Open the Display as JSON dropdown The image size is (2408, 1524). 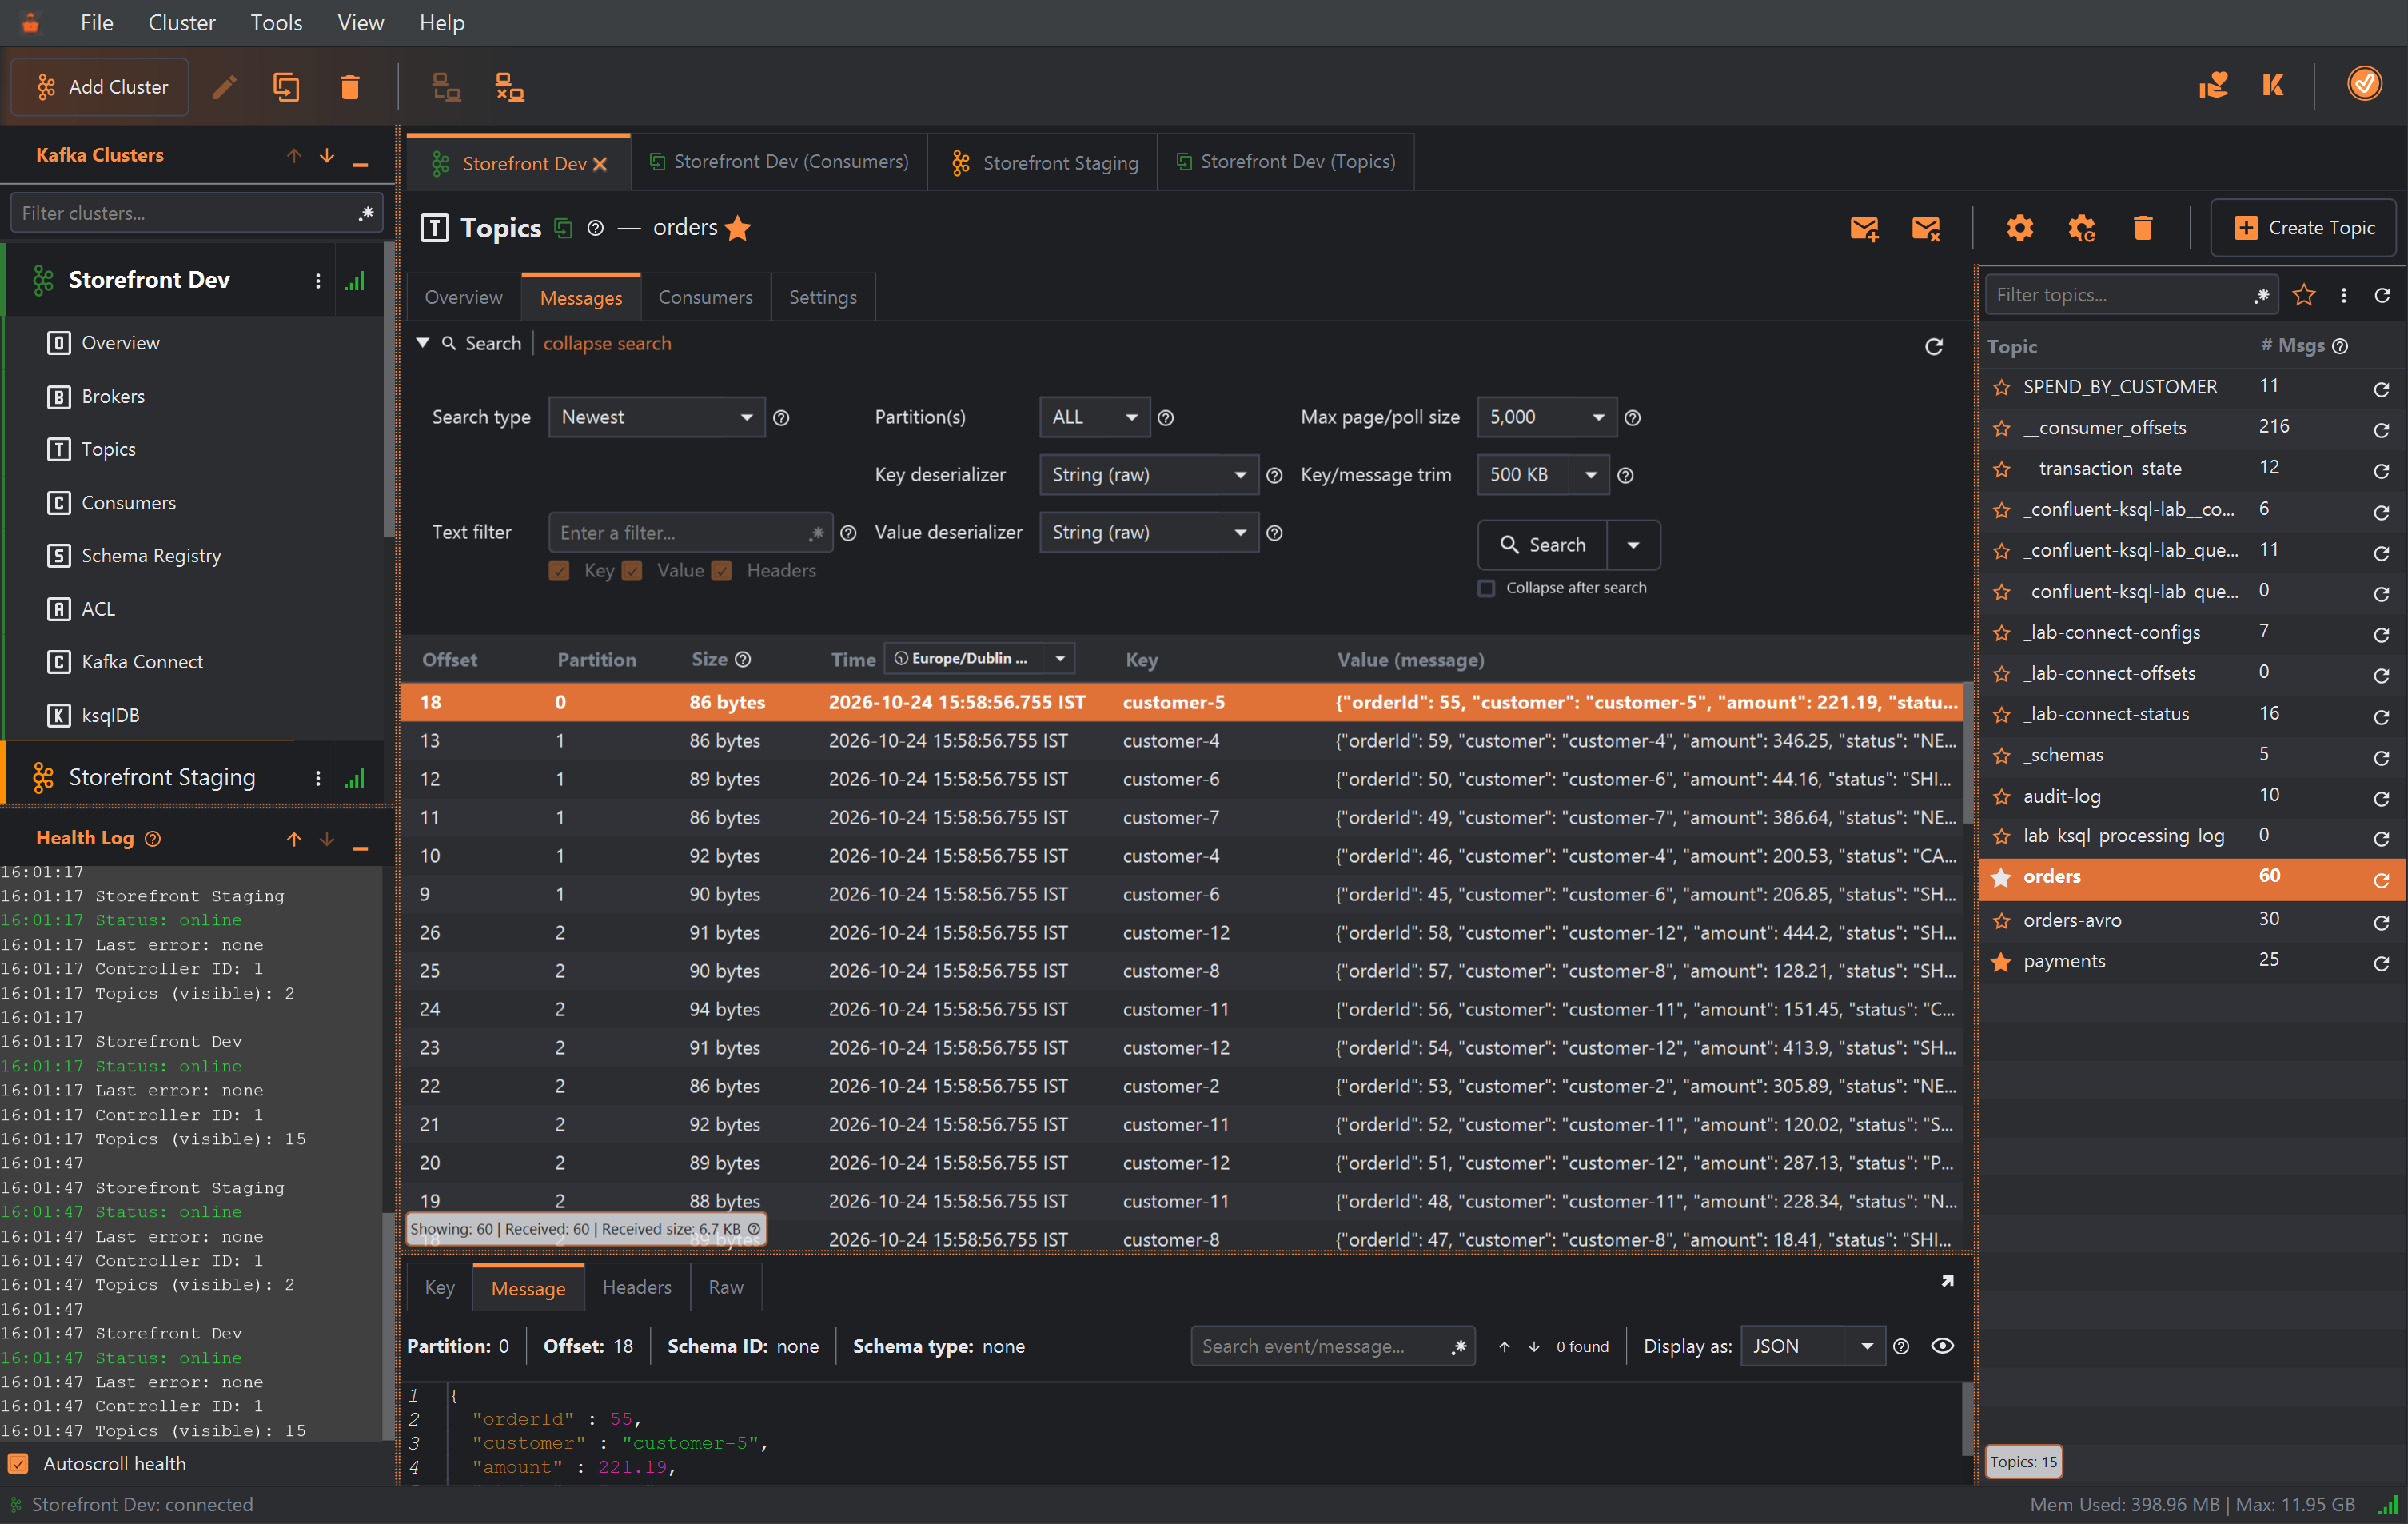1812,1346
